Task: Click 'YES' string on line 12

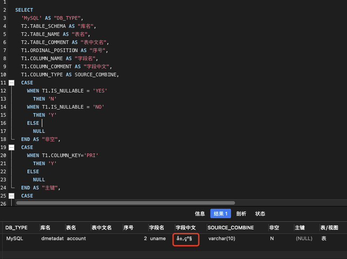Action: (100, 91)
